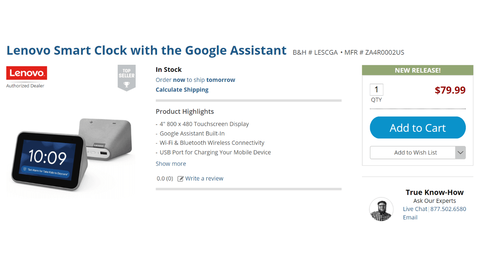
Task: Open the Email experts link
Action: click(410, 217)
